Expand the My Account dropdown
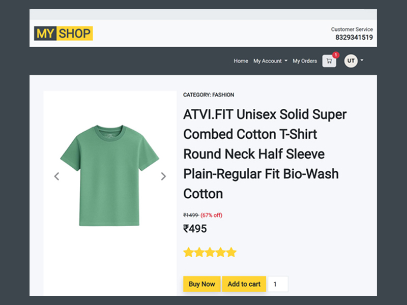 270,61
